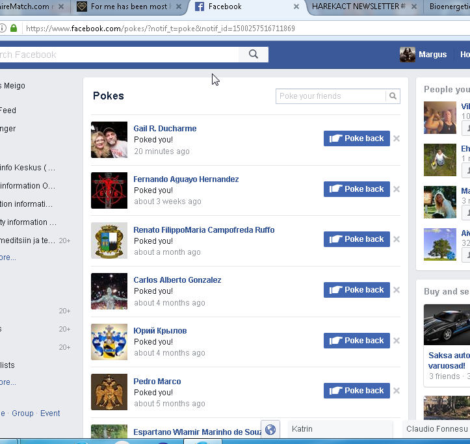
Task: Focus the Poke your friends search field
Action: (331, 96)
